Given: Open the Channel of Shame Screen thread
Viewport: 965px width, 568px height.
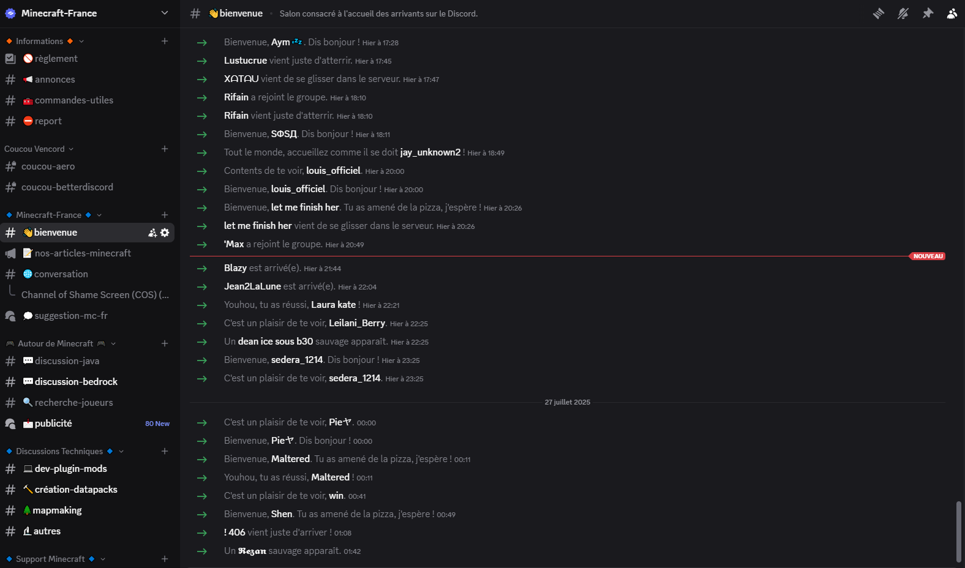Looking at the screenshot, I should (x=95, y=295).
